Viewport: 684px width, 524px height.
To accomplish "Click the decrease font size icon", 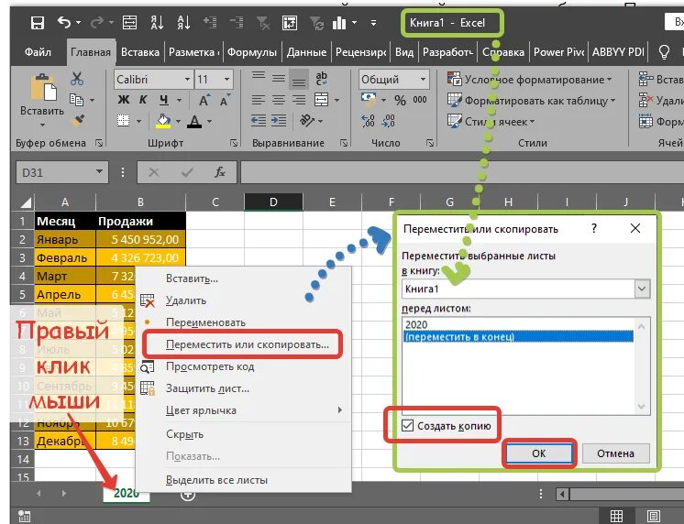I will pyautogui.click(x=225, y=100).
